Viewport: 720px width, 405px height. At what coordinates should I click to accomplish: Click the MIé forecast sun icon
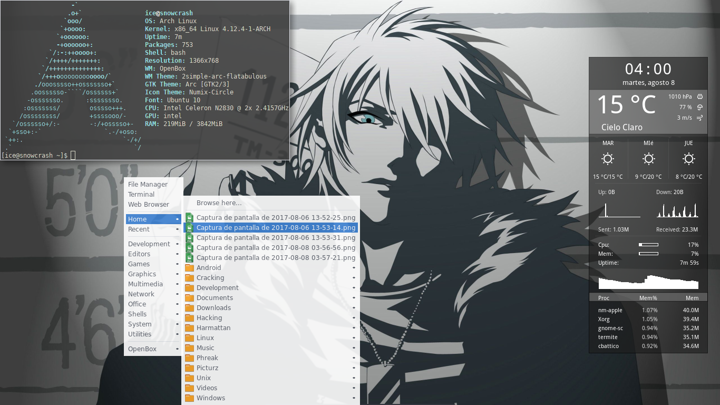click(x=649, y=159)
